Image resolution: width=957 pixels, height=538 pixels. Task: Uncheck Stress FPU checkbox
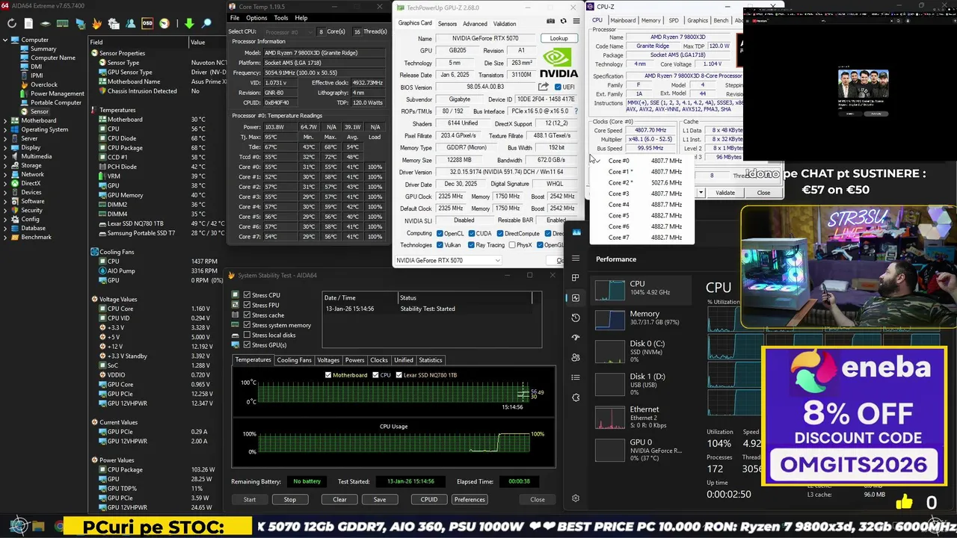coord(247,305)
